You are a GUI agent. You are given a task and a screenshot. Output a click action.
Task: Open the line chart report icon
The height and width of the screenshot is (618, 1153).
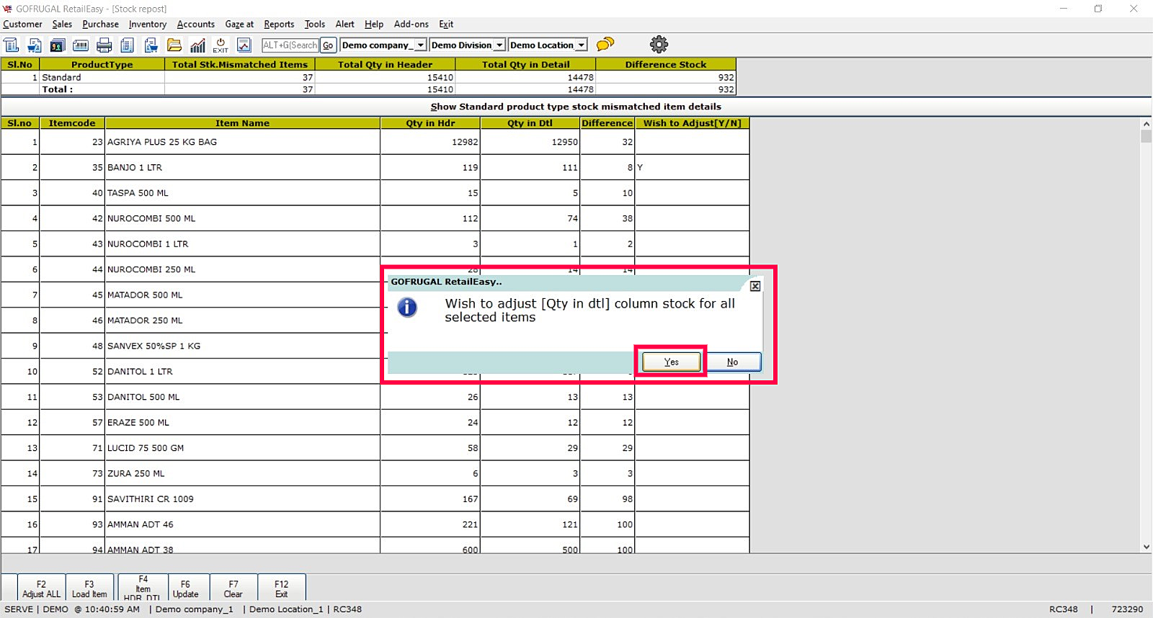click(x=244, y=45)
